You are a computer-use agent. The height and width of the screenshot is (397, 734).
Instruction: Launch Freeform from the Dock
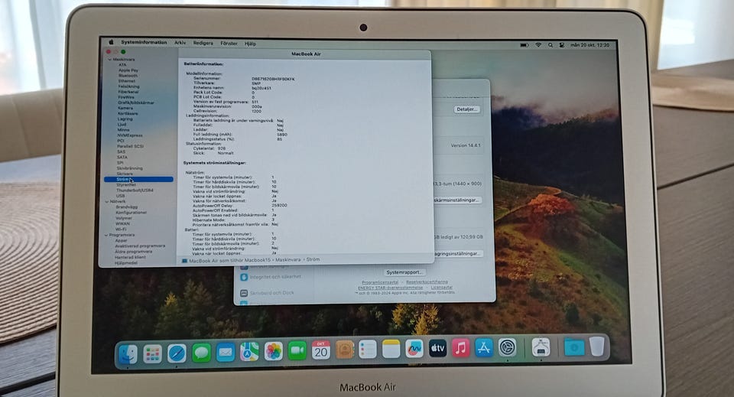414,349
